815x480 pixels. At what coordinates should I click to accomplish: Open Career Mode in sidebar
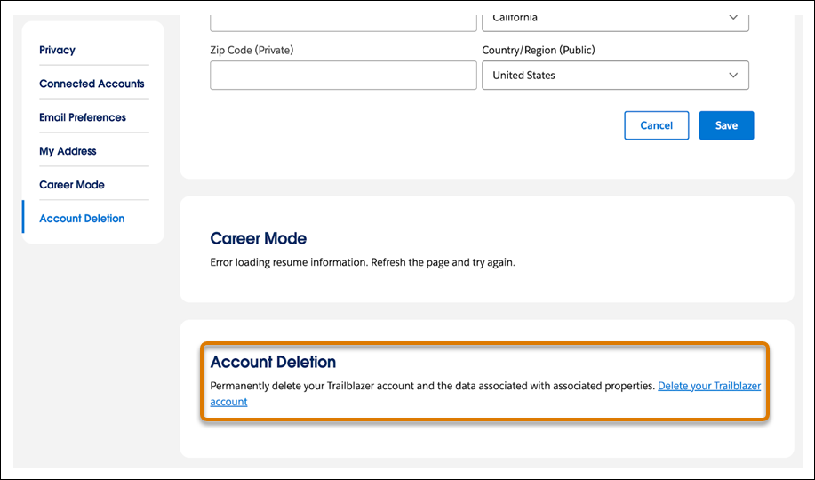[72, 185]
